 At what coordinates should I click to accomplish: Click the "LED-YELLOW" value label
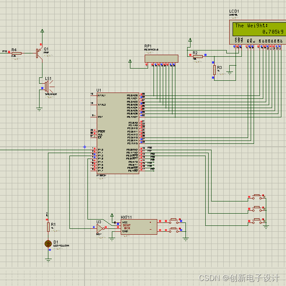click(61, 246)
